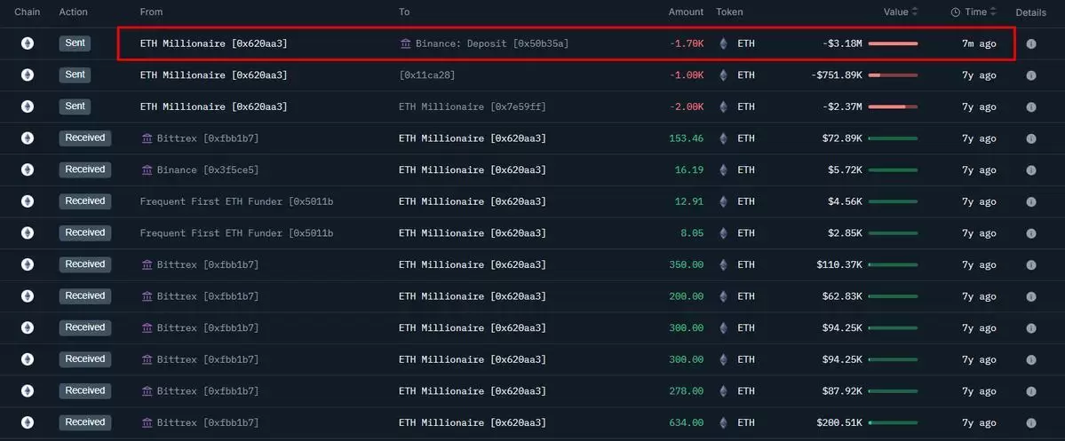Click the $4.56K value cell
Screen dimensions: 1065x441
pos(844,201)
